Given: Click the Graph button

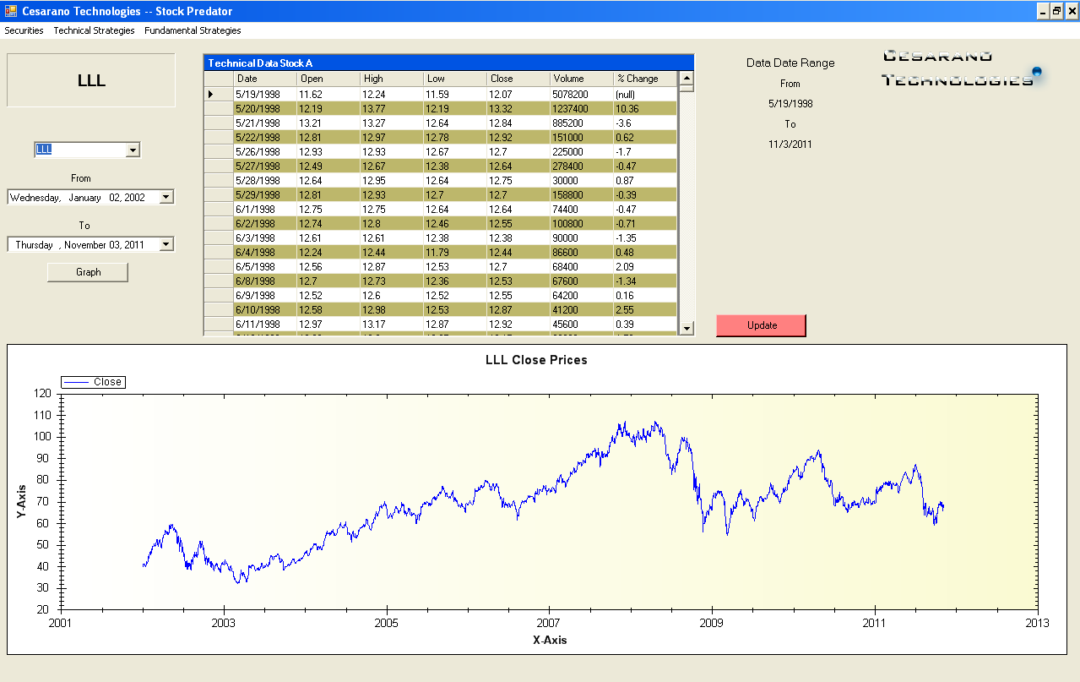Looking at the screenshot, I should (x=88, y=272).
